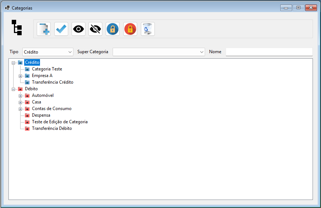Click the blue folder icon beside Crédito
This screenshot has width=321, height=208.
[20, 63]
